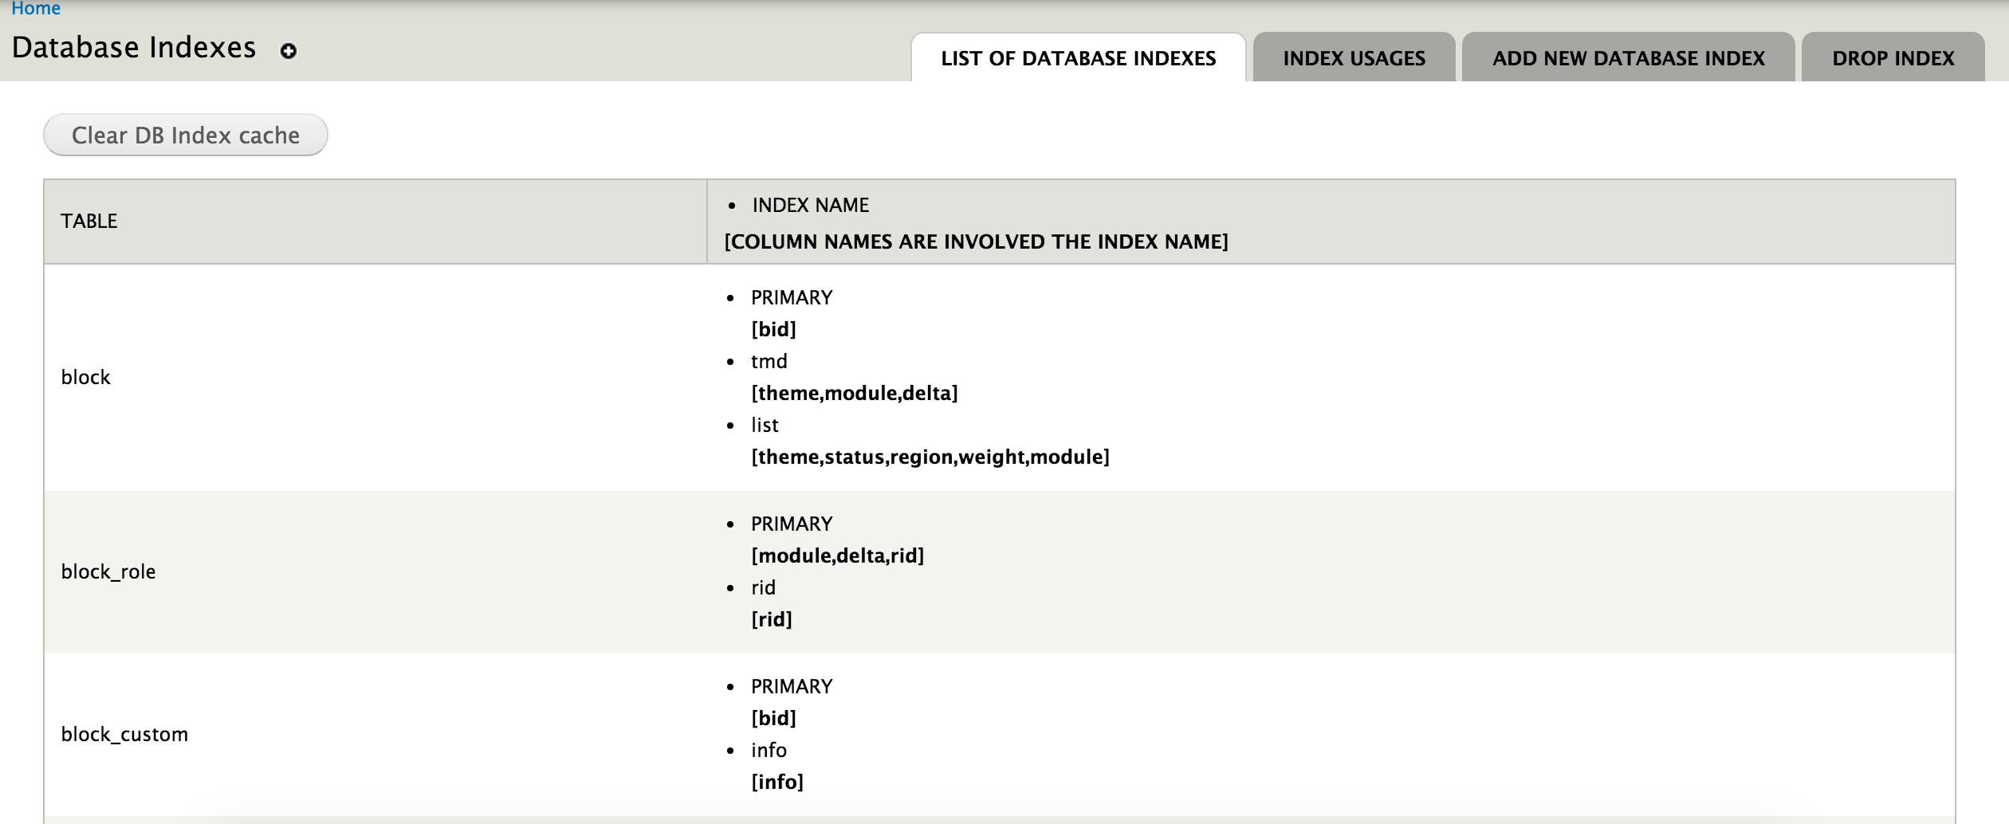
Task: Select the Drop Index tab
Action: pos(1893,58)
